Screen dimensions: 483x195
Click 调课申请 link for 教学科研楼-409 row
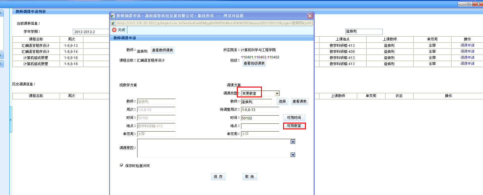tap(467, 51)
